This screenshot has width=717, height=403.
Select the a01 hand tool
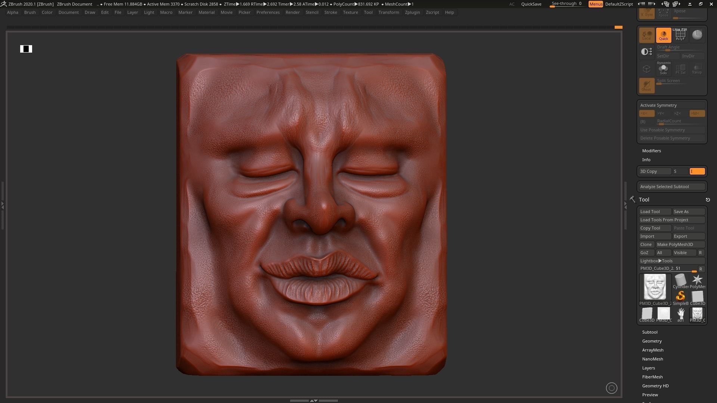click(680, 315)
